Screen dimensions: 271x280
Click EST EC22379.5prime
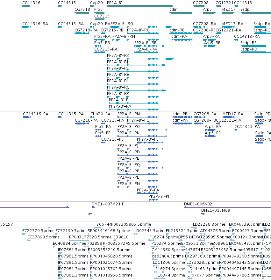pyautogui.click(x=24, y=234)
